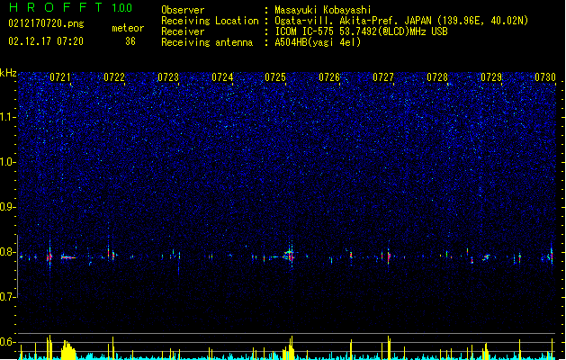
Task: Click the 0.8 kHz axis label
Action: pos(7,252)
